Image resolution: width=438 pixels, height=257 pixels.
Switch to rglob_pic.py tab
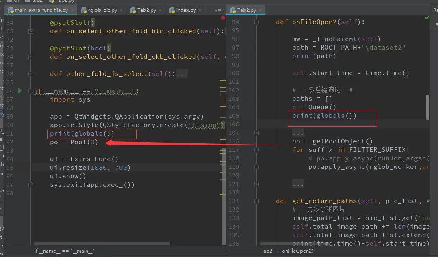coord(102,10)
